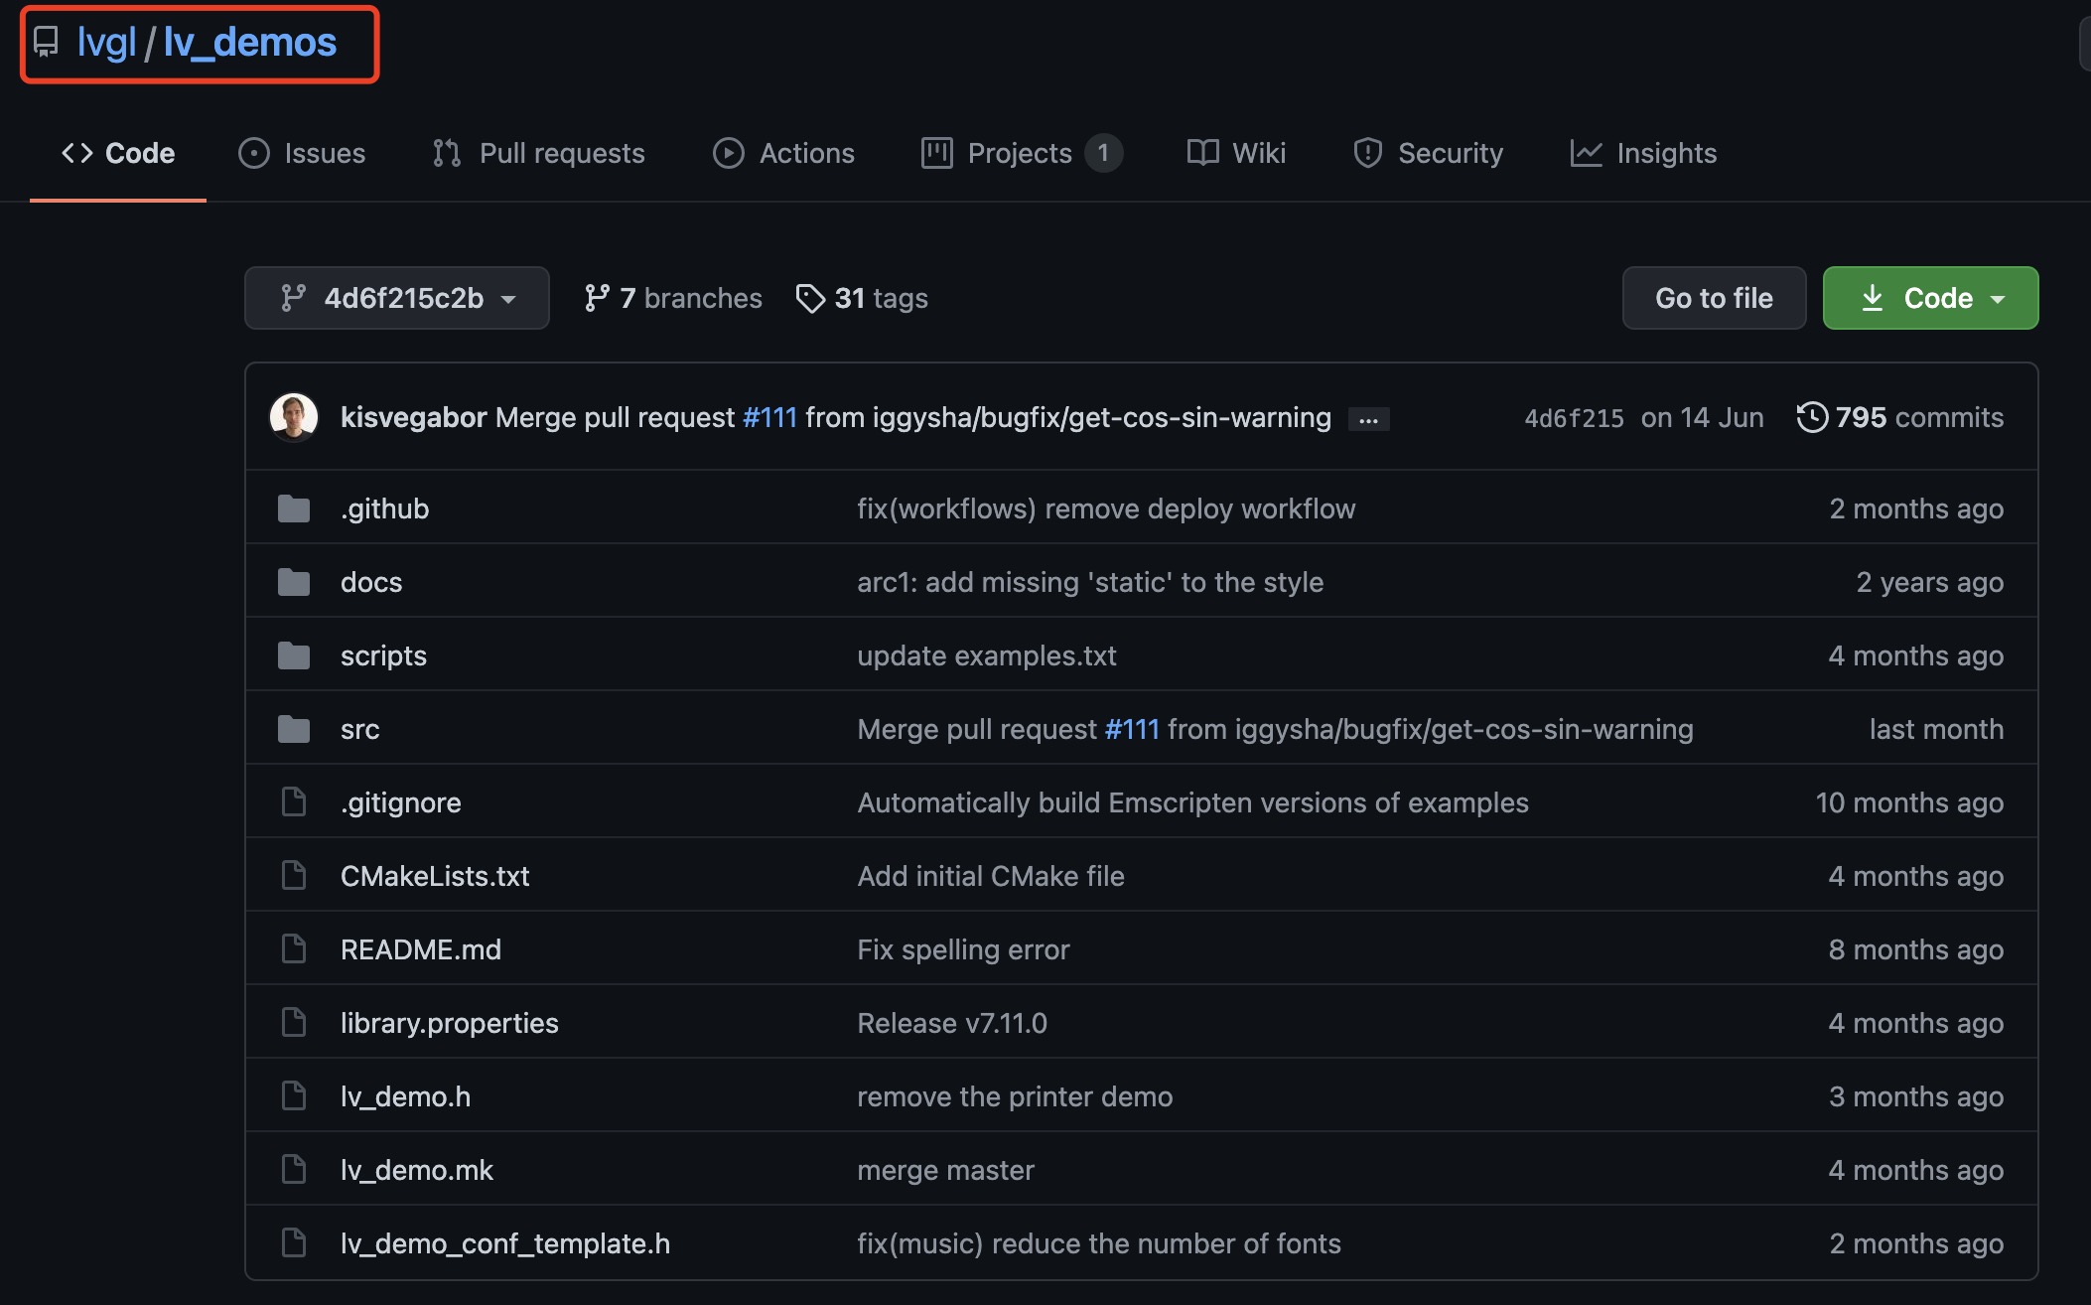This screenshot has width=2091, height=1305.
Task: Click the lv_demo.mk file icon
Action: point(294,1169)
